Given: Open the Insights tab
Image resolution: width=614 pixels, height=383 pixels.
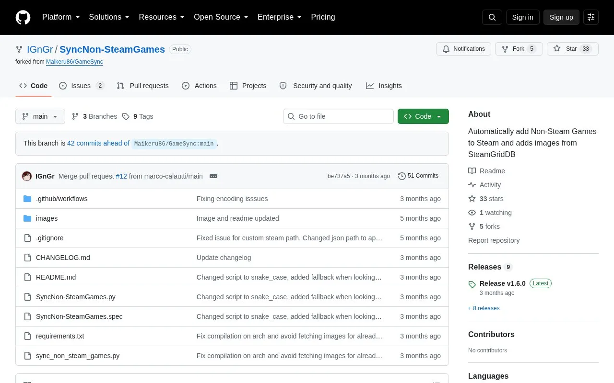Looking at the screenshot, I should coord(384,86).
